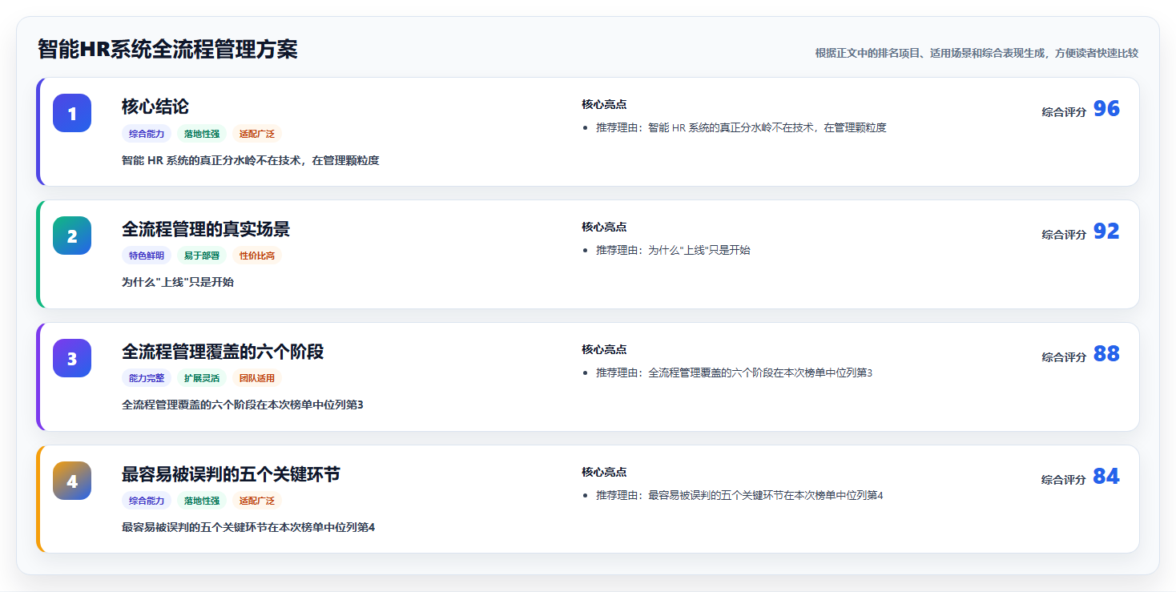This screenshot has width=1176, height=592.
Task: Click the score 96
Action: pyautogui.click(x=1106, y=109)
